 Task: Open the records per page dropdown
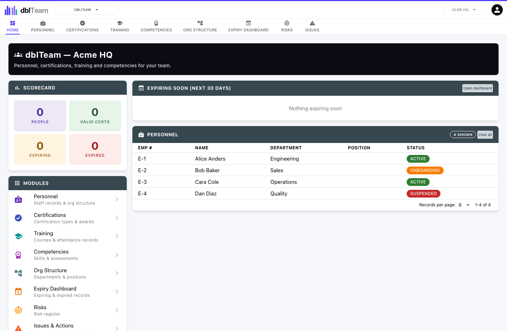tap(464, 205)
